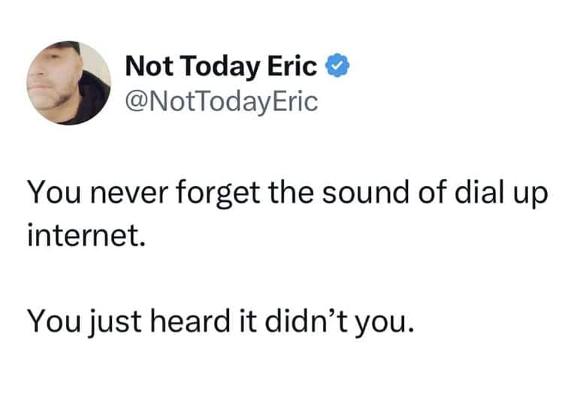Click the "Not Today Eric" display name
Viewport: 571px width, 398px height.
(x=221, y=67)
